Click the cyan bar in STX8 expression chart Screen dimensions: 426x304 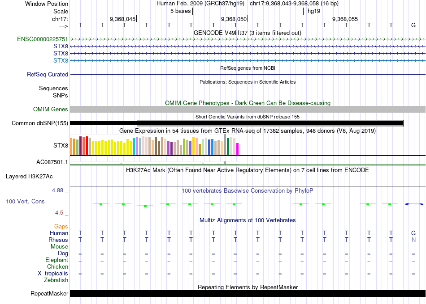pyautogui.click(x=134, y=147)
